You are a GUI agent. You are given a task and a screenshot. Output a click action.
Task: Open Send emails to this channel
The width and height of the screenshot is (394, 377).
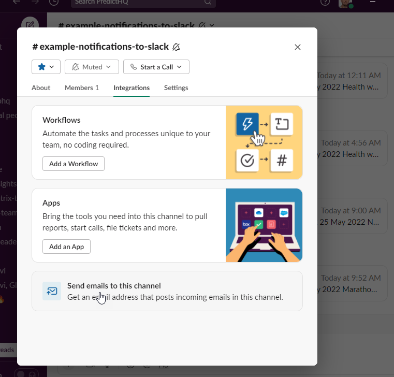point(167,291)
